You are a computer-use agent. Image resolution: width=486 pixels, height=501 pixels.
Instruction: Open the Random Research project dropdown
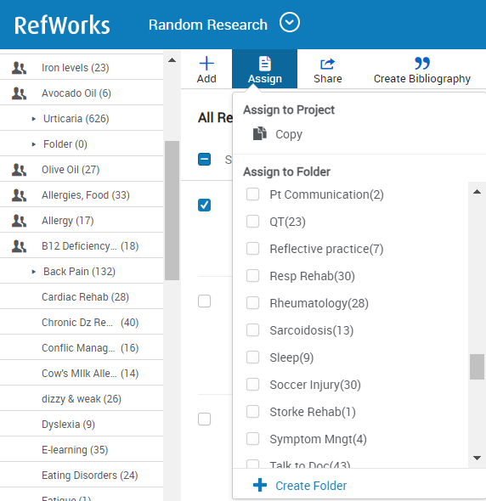click(290, 22)
